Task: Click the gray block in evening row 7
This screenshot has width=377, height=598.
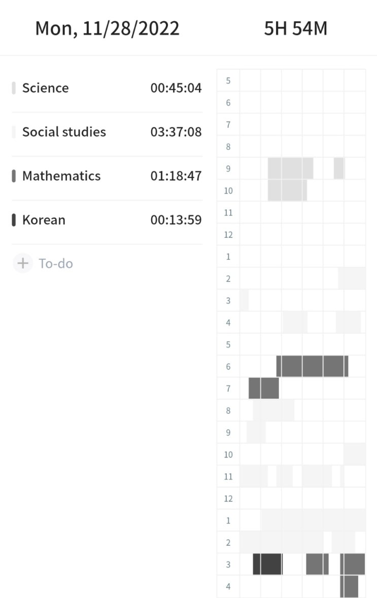Action: pos(264,388)
